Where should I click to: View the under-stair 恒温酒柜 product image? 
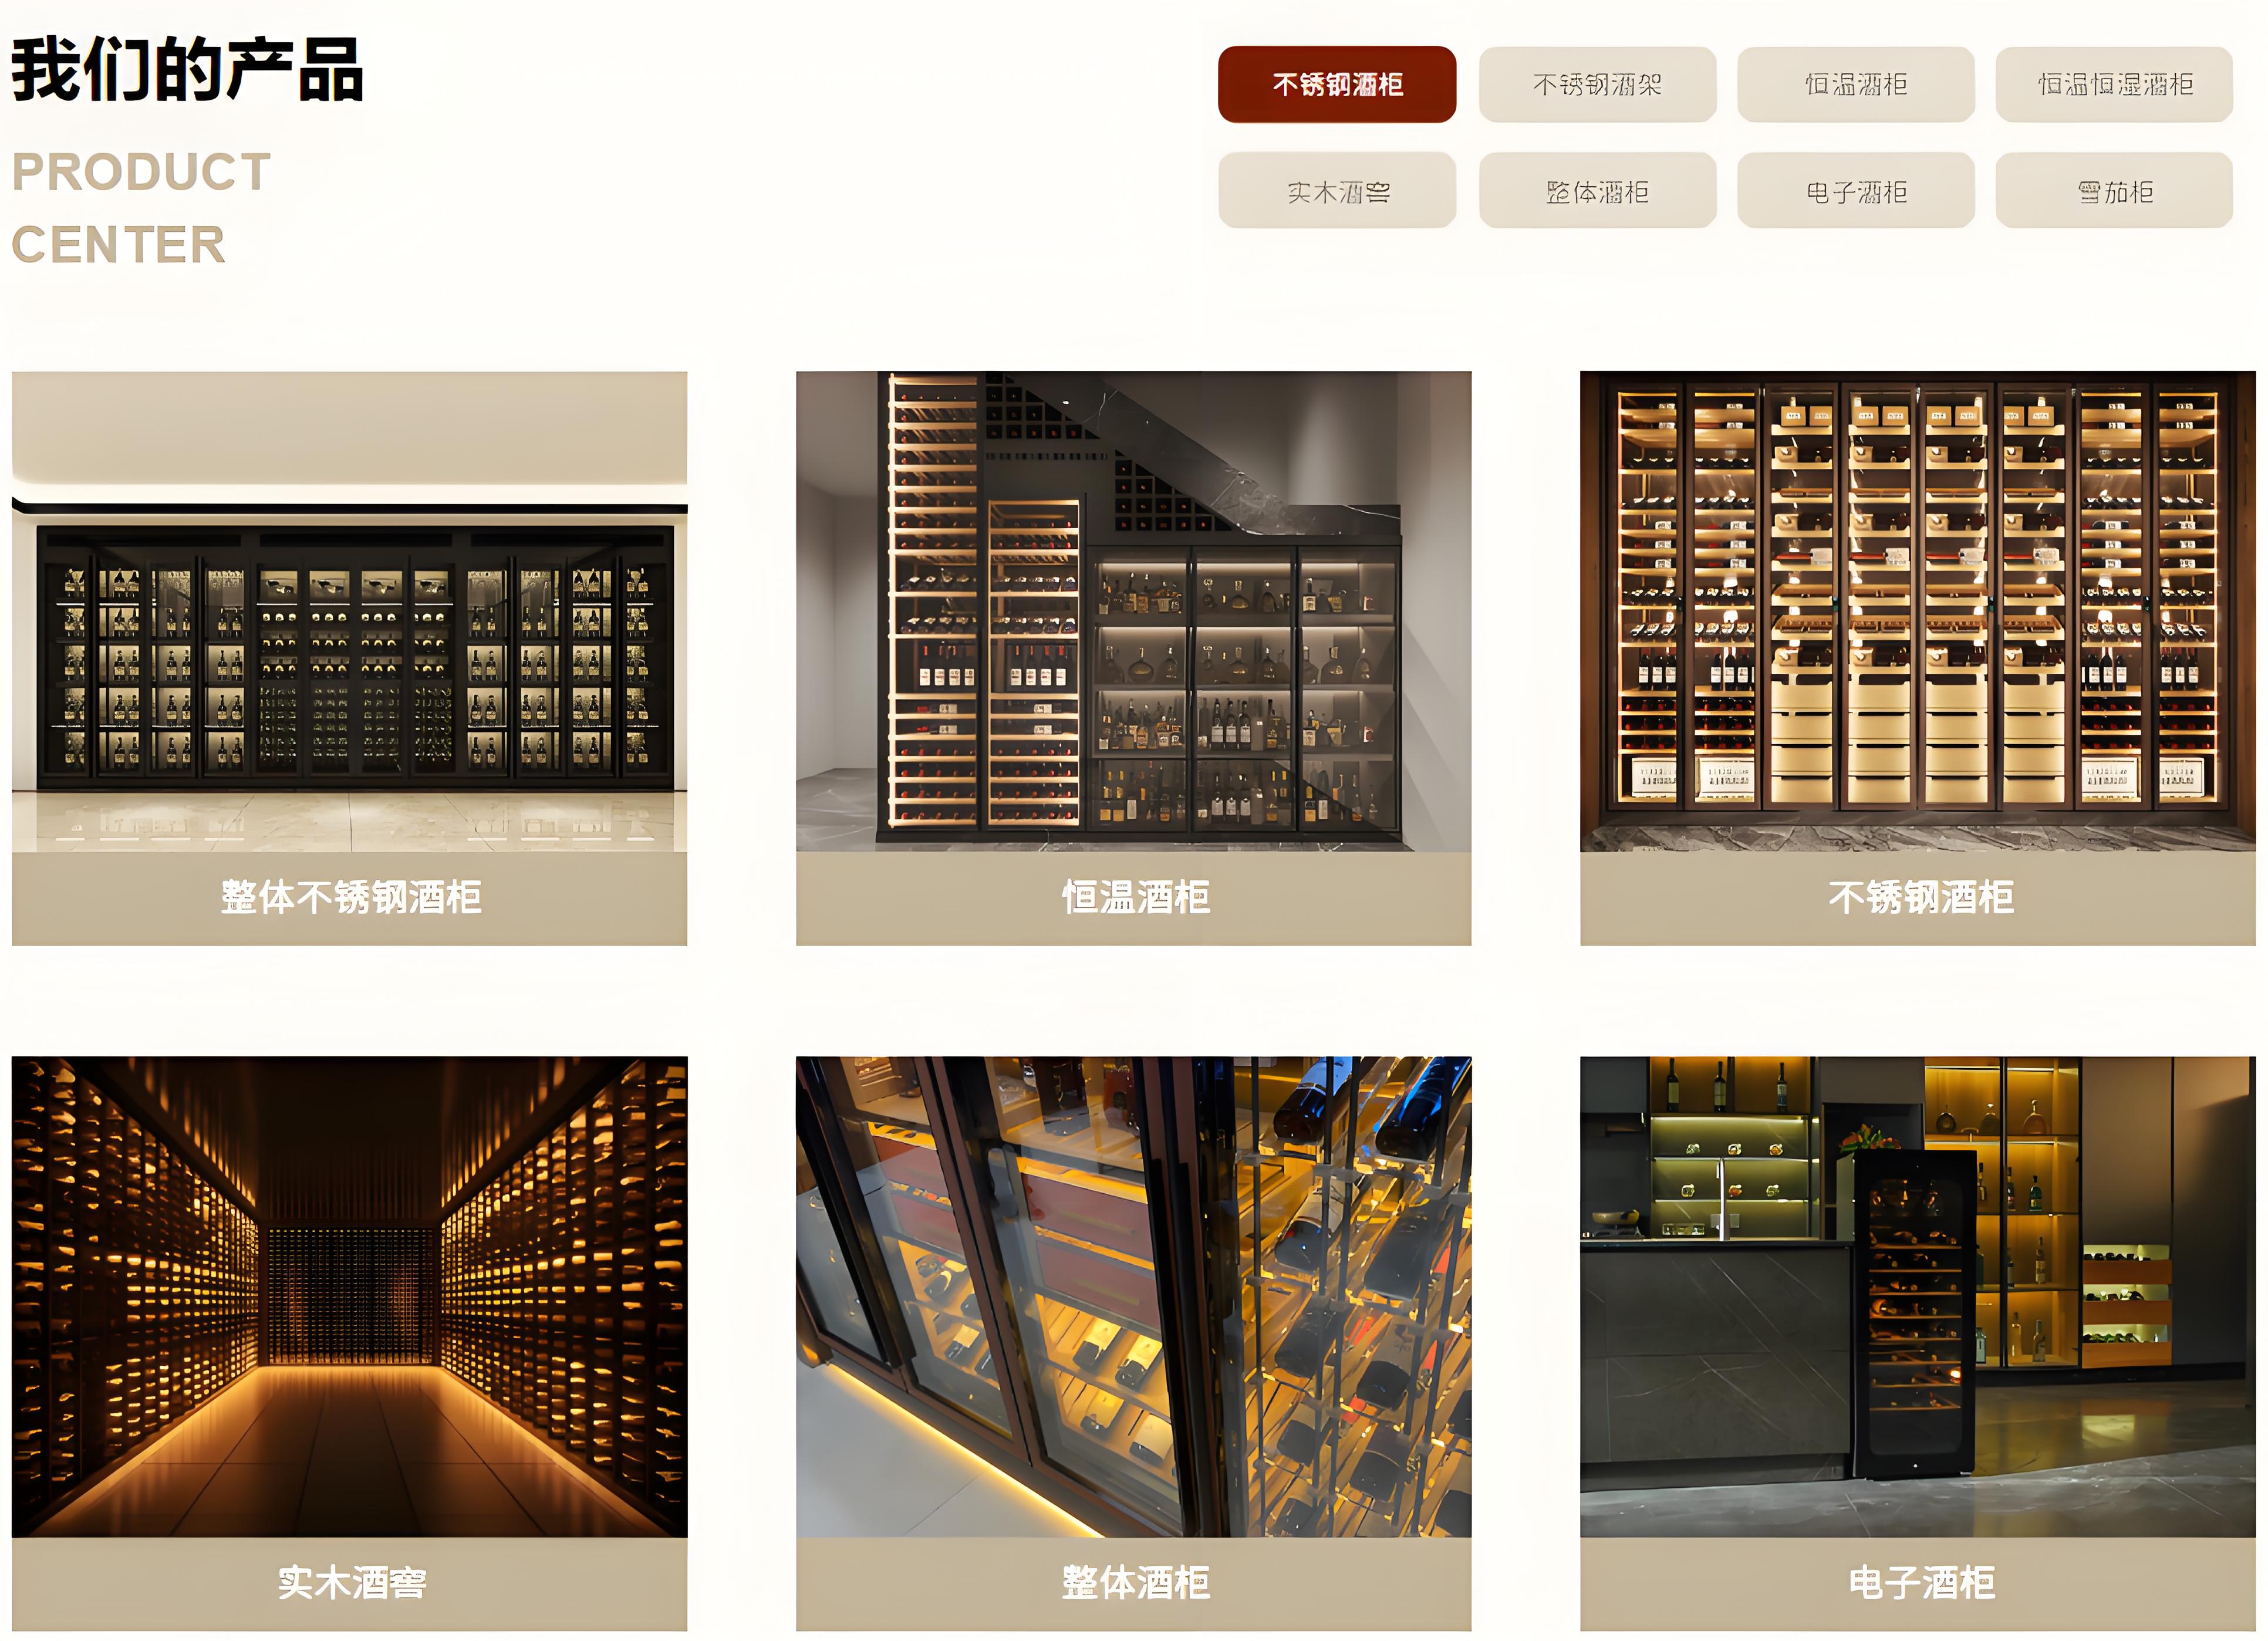tap(1133, 612)
